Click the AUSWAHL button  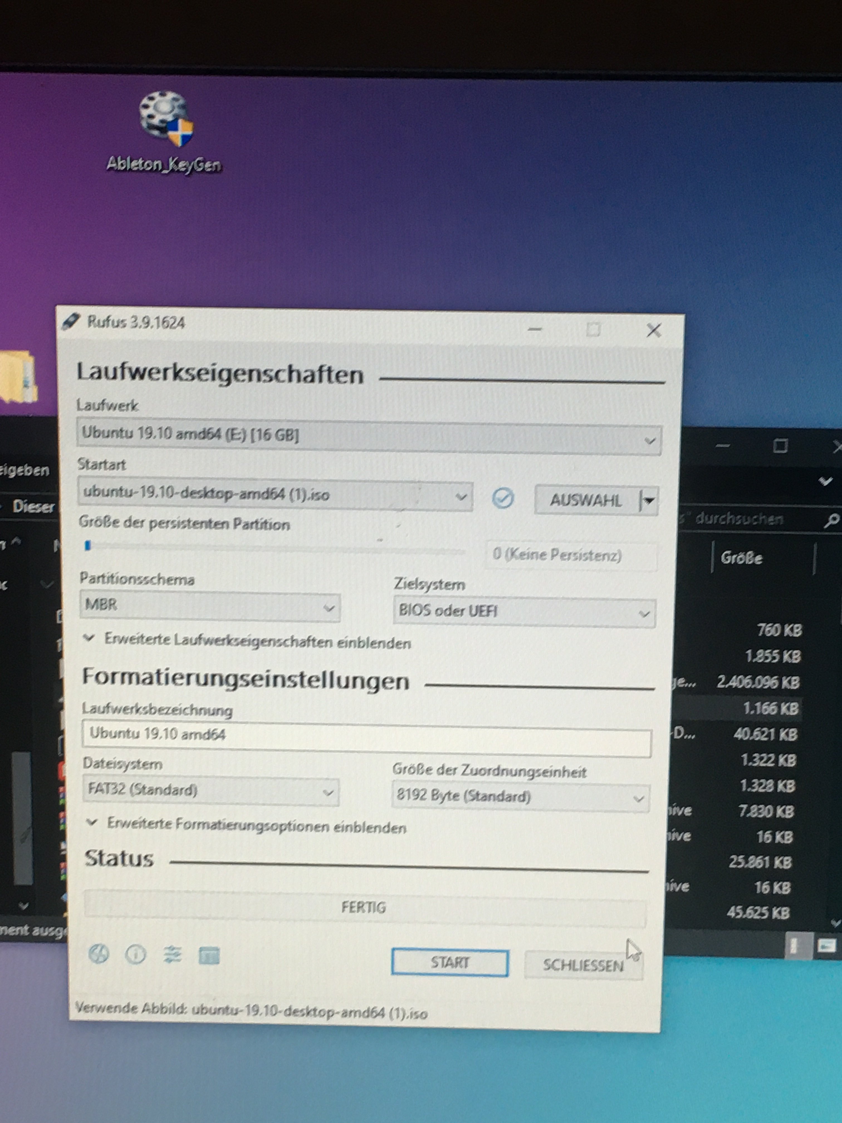[586, 501]
